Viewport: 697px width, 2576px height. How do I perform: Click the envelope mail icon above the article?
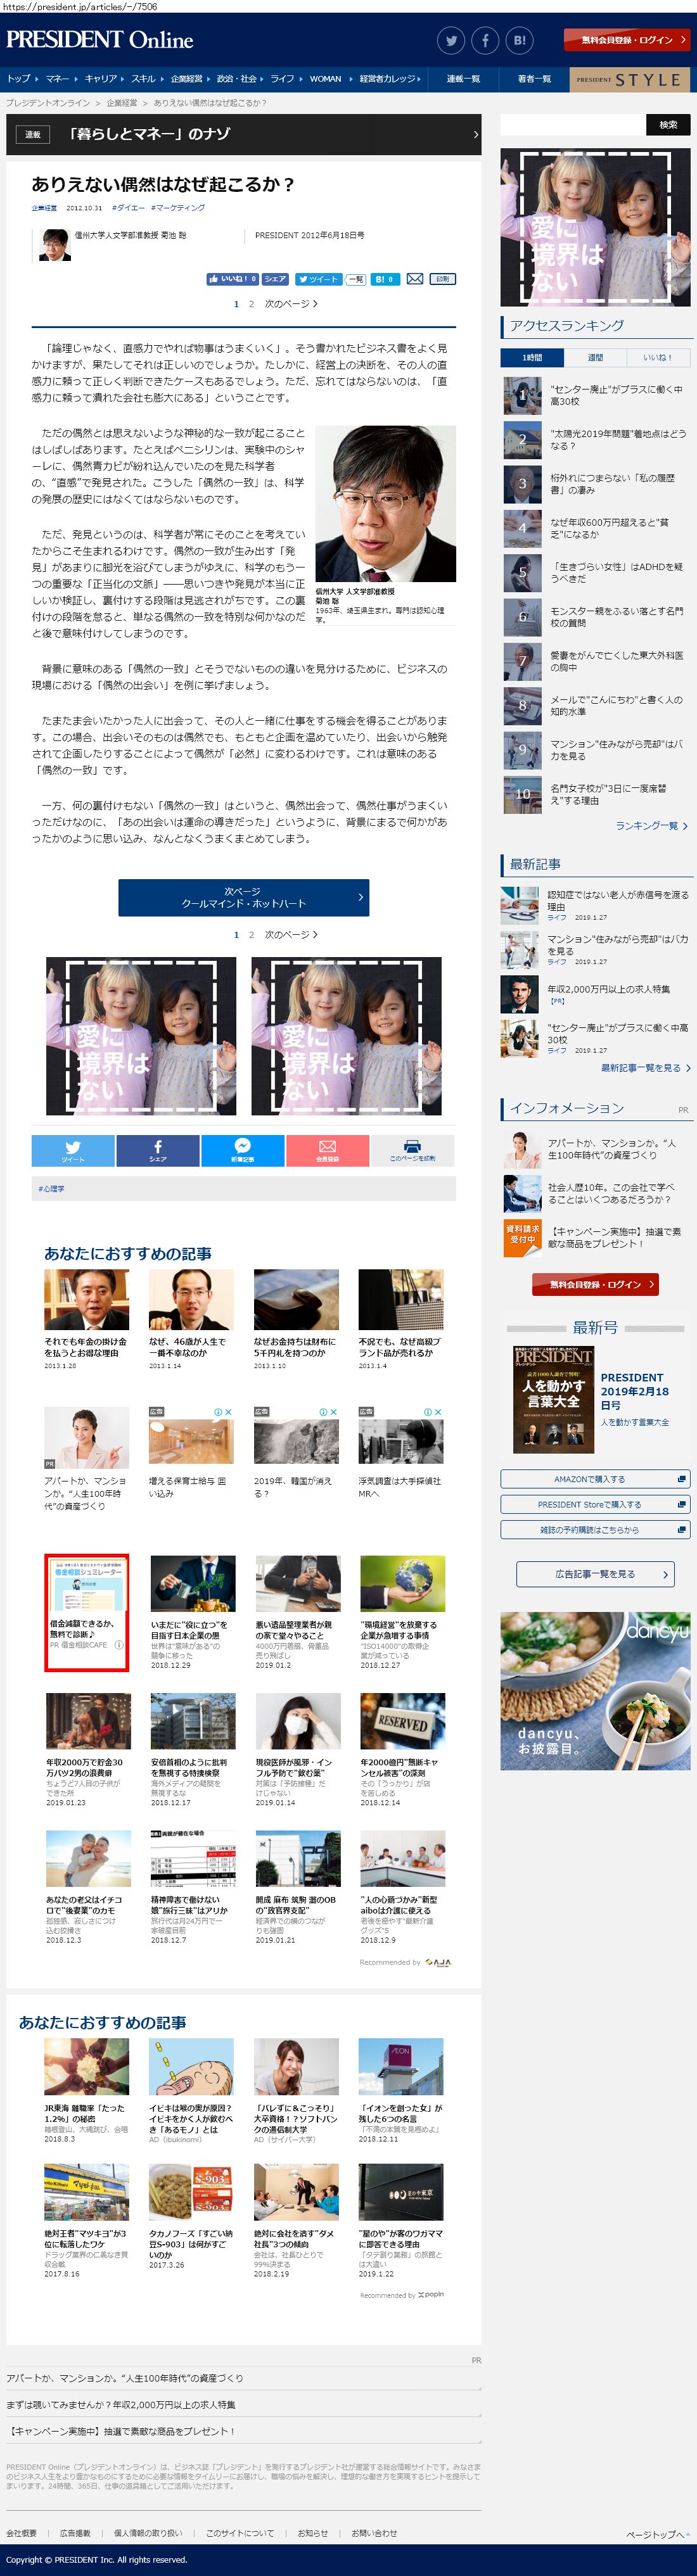(414, 279)
